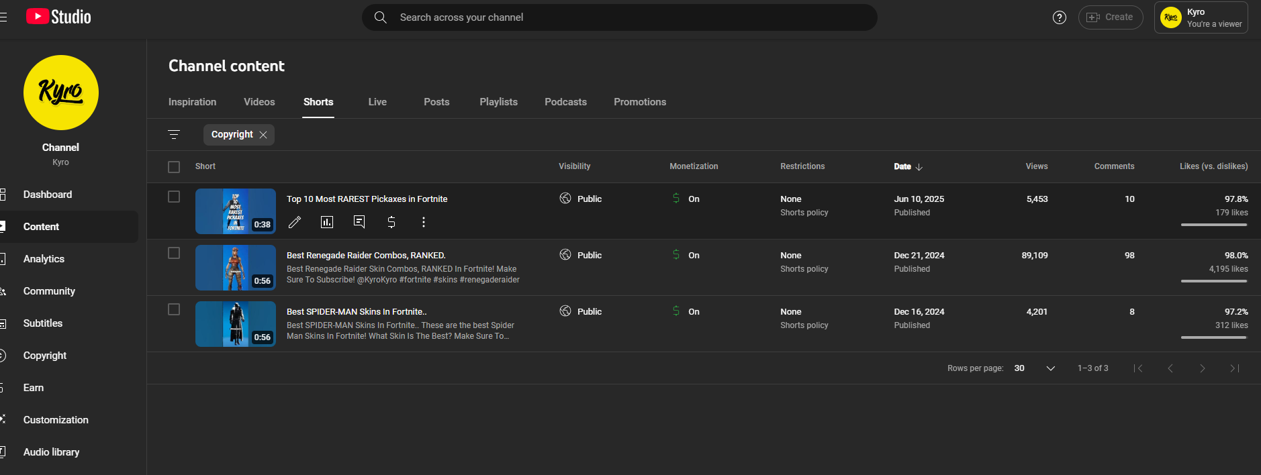Open the Best SPIDER-MAN Skins title
1261x475 pixels.
coord(357,312)
